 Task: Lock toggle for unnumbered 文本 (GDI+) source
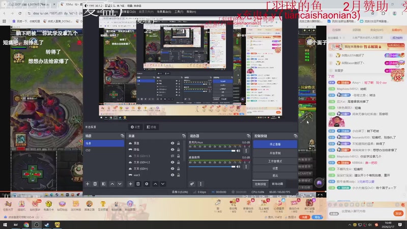point(179,168)
